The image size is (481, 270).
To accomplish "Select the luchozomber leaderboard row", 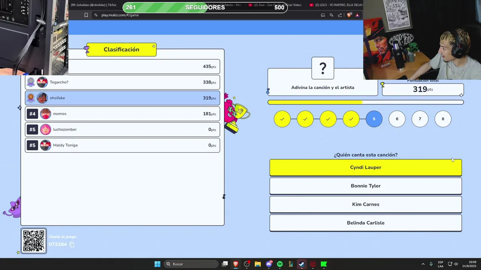I will pos(123,129).
